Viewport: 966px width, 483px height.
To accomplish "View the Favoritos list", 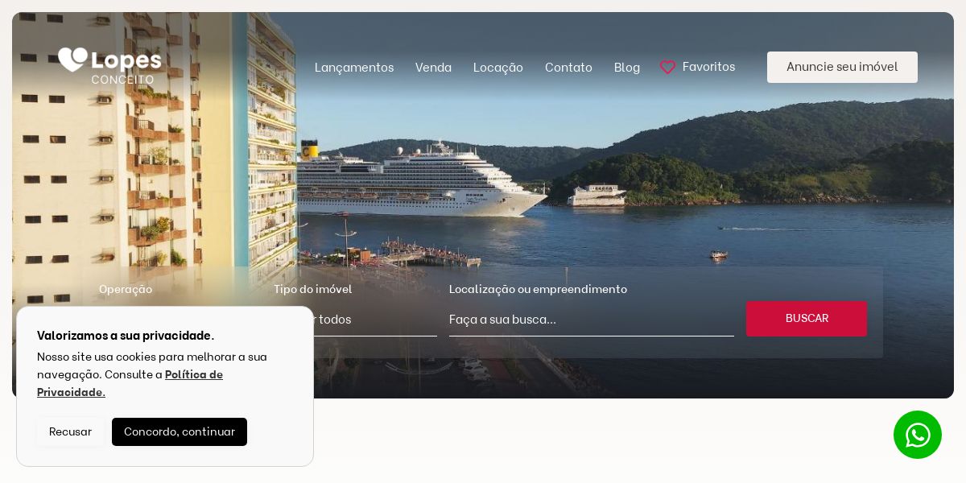I will tap(708, 67).
